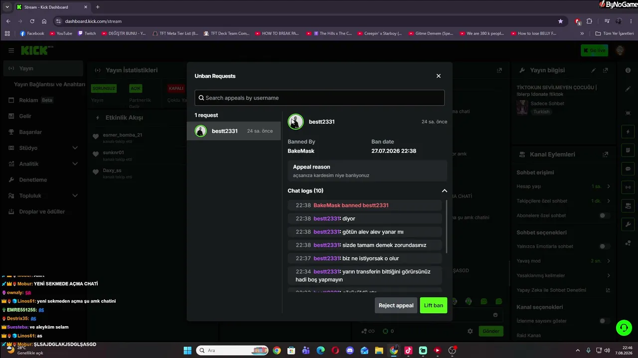Pop out the Yayın bilgisi panel
Screen dimensions: 638x358
606,71
